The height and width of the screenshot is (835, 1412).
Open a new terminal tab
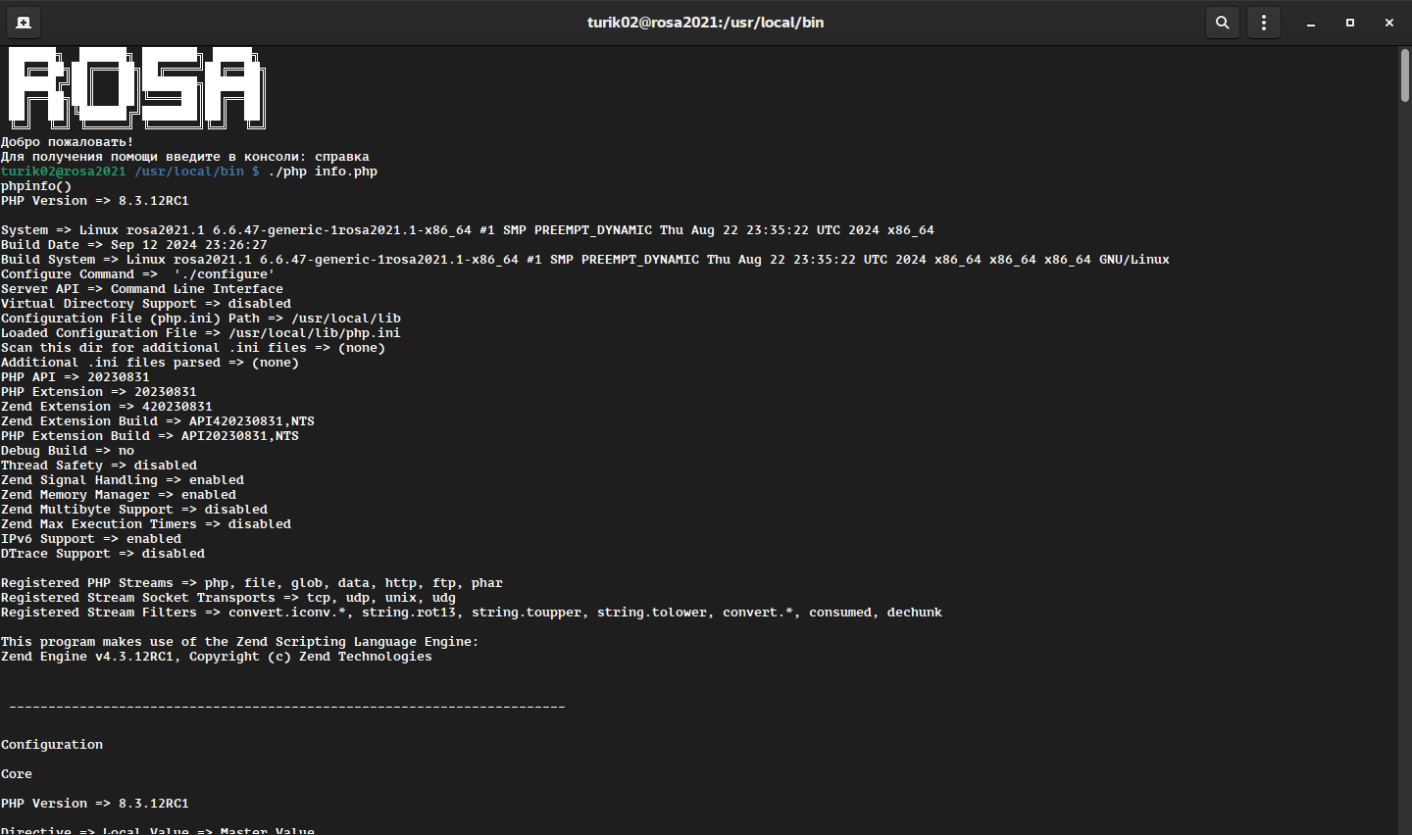pos(24,23)
